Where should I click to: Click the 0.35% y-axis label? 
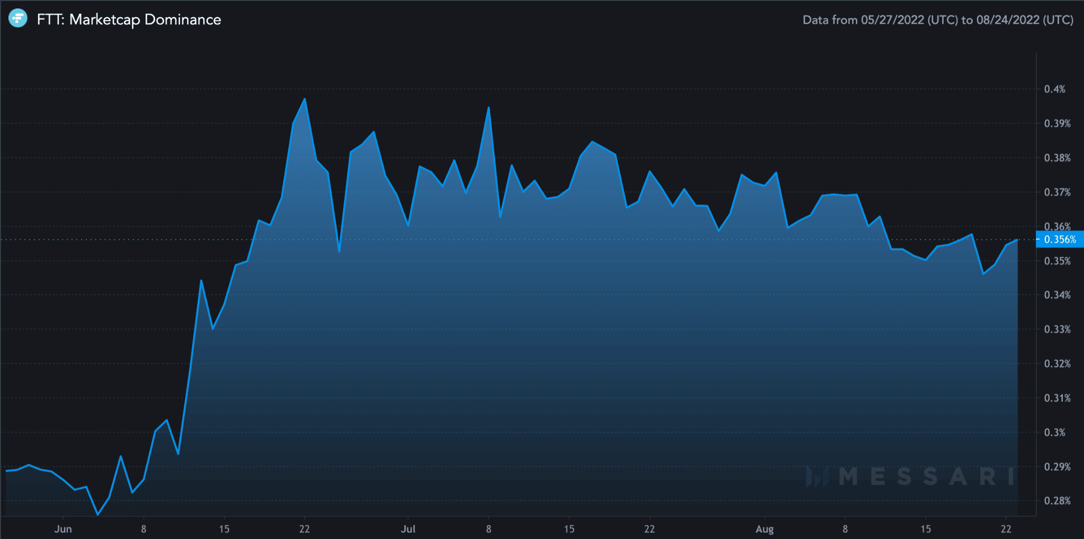[1057, 261]
